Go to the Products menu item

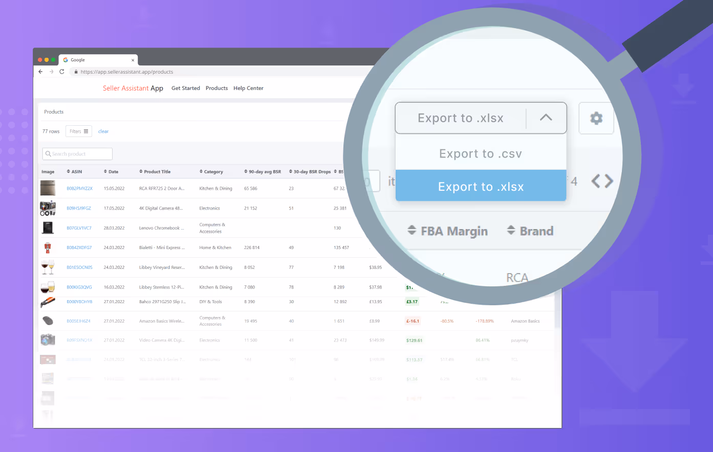(217, 88)
